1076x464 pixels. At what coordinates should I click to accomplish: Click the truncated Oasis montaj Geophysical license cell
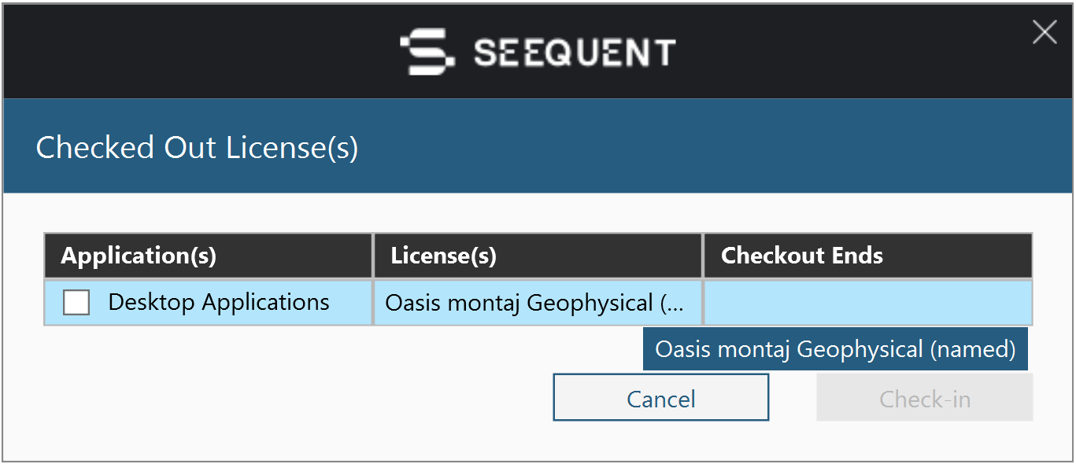coord(538,302)
